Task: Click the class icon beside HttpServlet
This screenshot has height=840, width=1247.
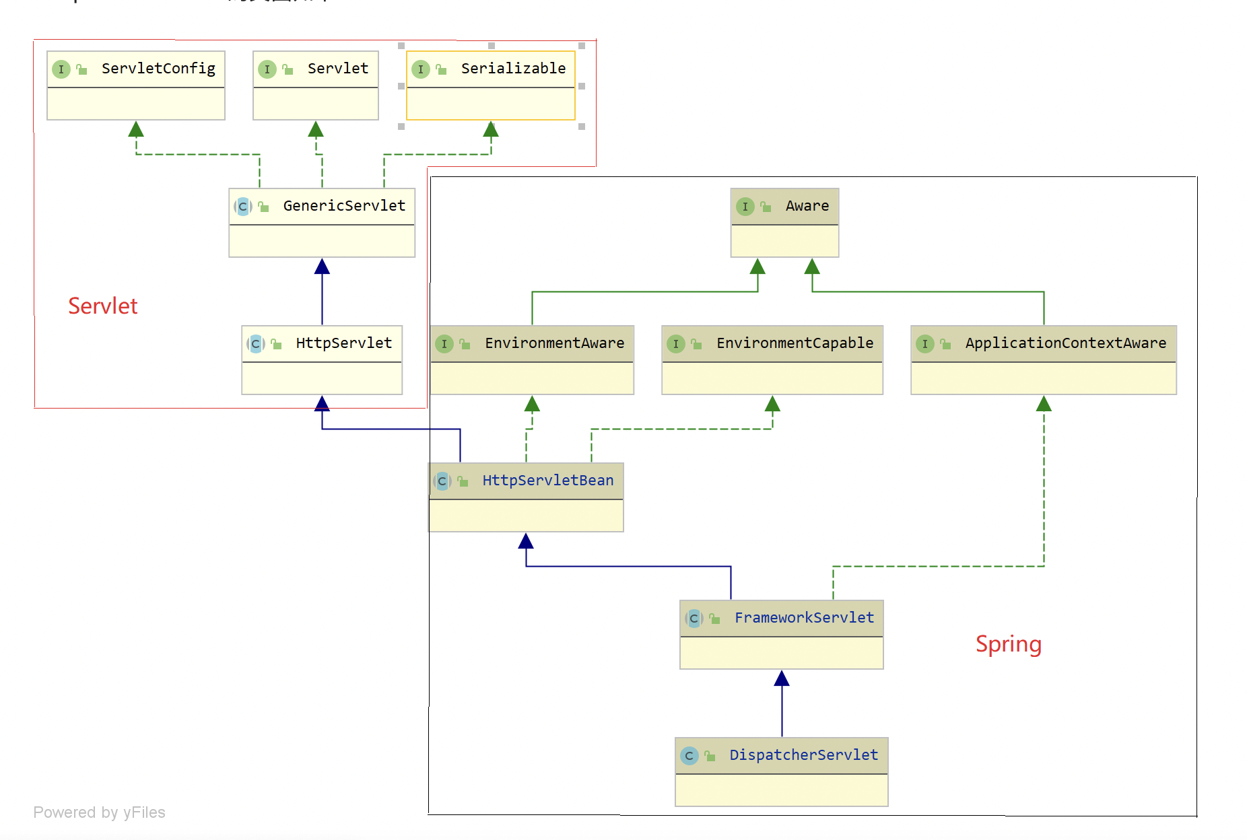Action: click(256, 344)
